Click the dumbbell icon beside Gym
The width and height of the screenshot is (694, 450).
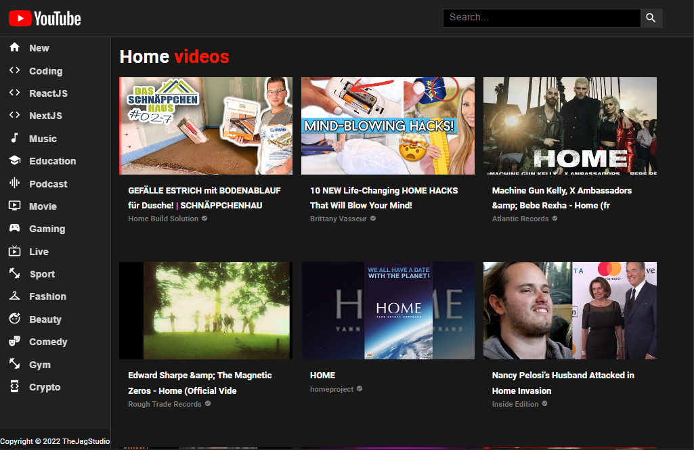(x=15, y=363)
